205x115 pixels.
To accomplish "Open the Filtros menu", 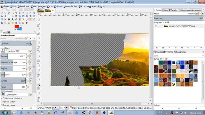I will point(82,6).
